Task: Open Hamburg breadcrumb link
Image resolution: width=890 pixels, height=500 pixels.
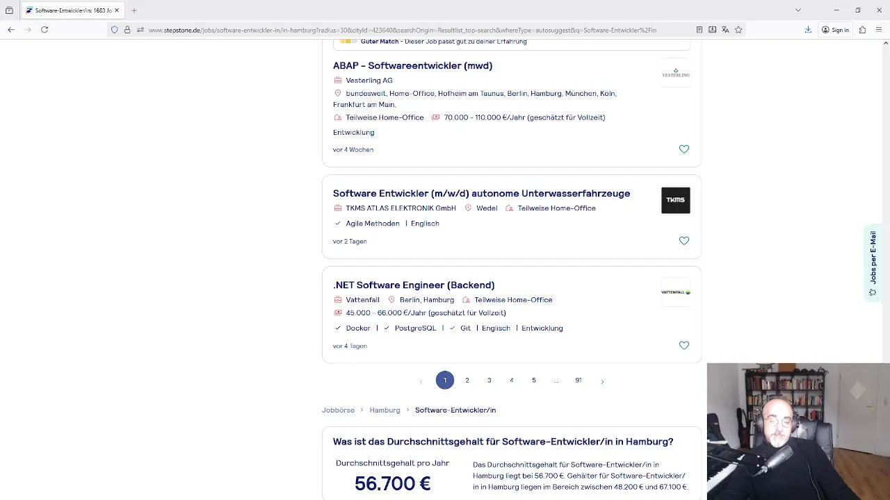Action: tap(385, 410)
